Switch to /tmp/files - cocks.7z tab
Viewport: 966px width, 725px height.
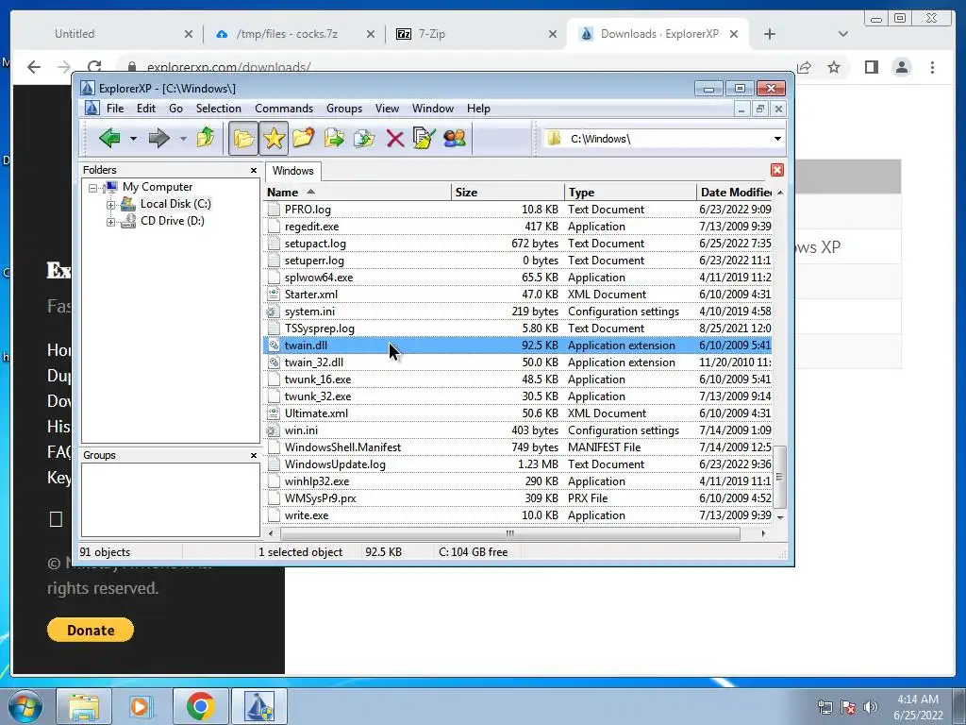pos(294,34)
